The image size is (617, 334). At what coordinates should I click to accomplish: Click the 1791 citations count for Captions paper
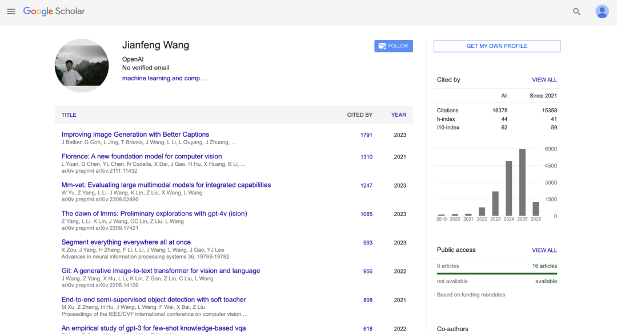[366, 135]
